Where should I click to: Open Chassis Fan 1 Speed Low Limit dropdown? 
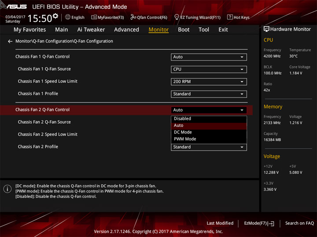click(209, 82)
